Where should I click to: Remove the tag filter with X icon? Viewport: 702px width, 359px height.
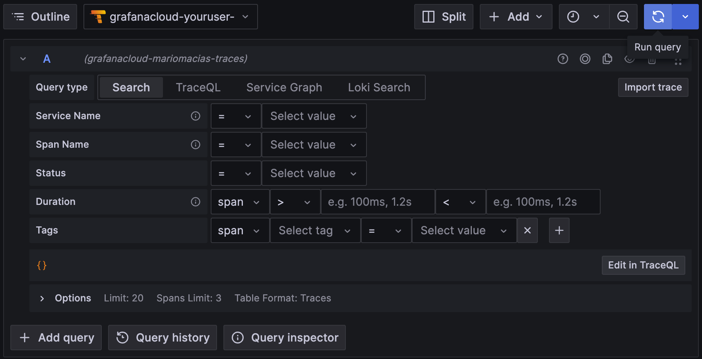tap(527, 230)
